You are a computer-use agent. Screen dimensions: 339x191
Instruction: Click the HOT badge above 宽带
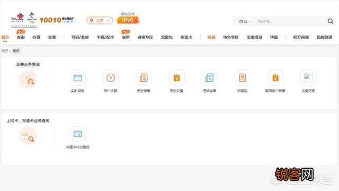[x=126, y=32]
